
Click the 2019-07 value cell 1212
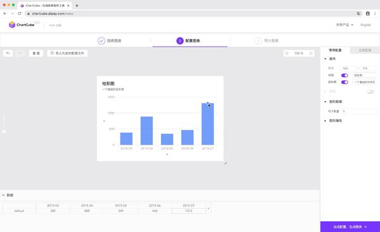pyautogui.click(x=189, y=211)
